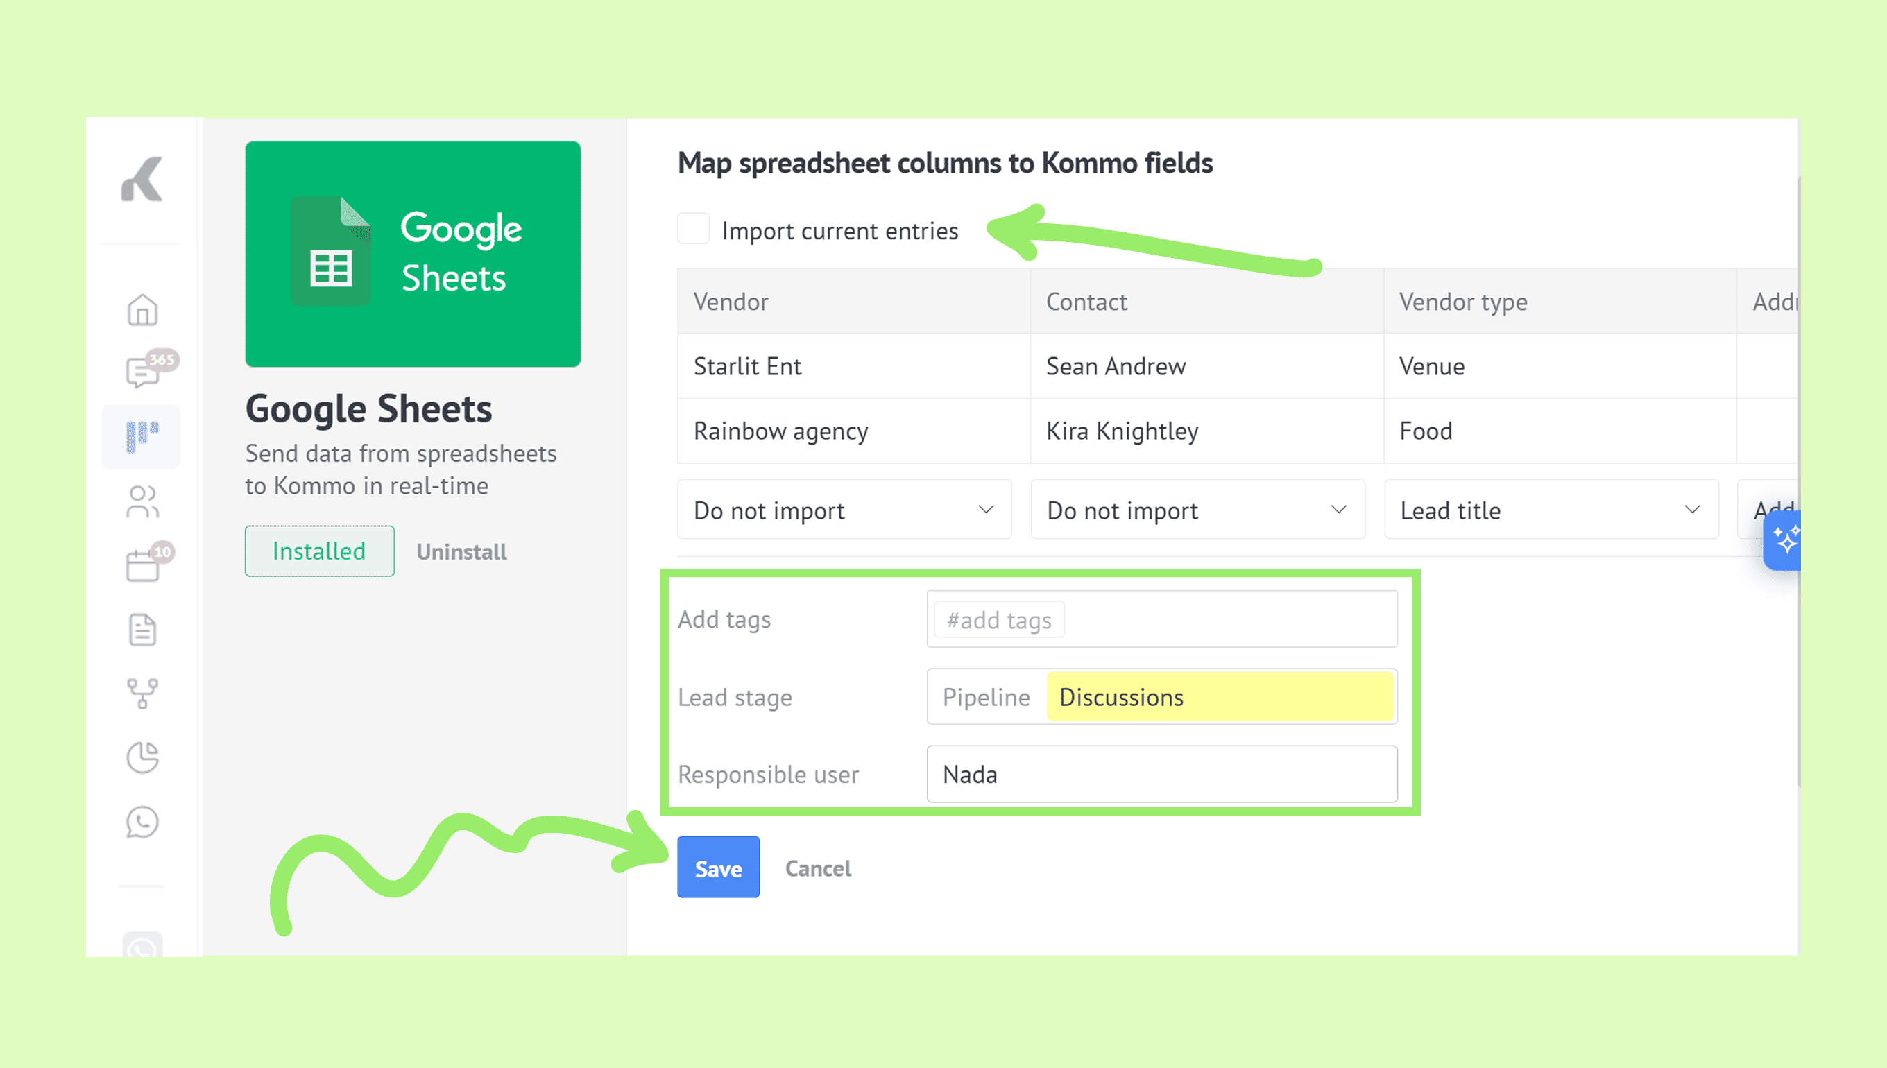
Task: Open chats inbox with 365 badge
Action: 142,372
